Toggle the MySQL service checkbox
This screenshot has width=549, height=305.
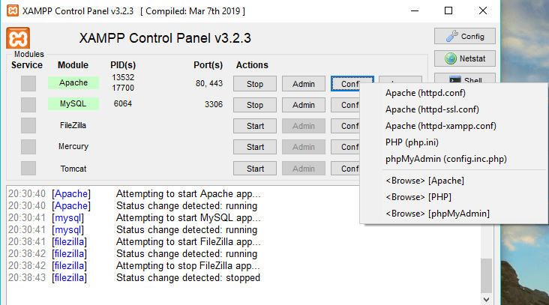pos(28,104)
